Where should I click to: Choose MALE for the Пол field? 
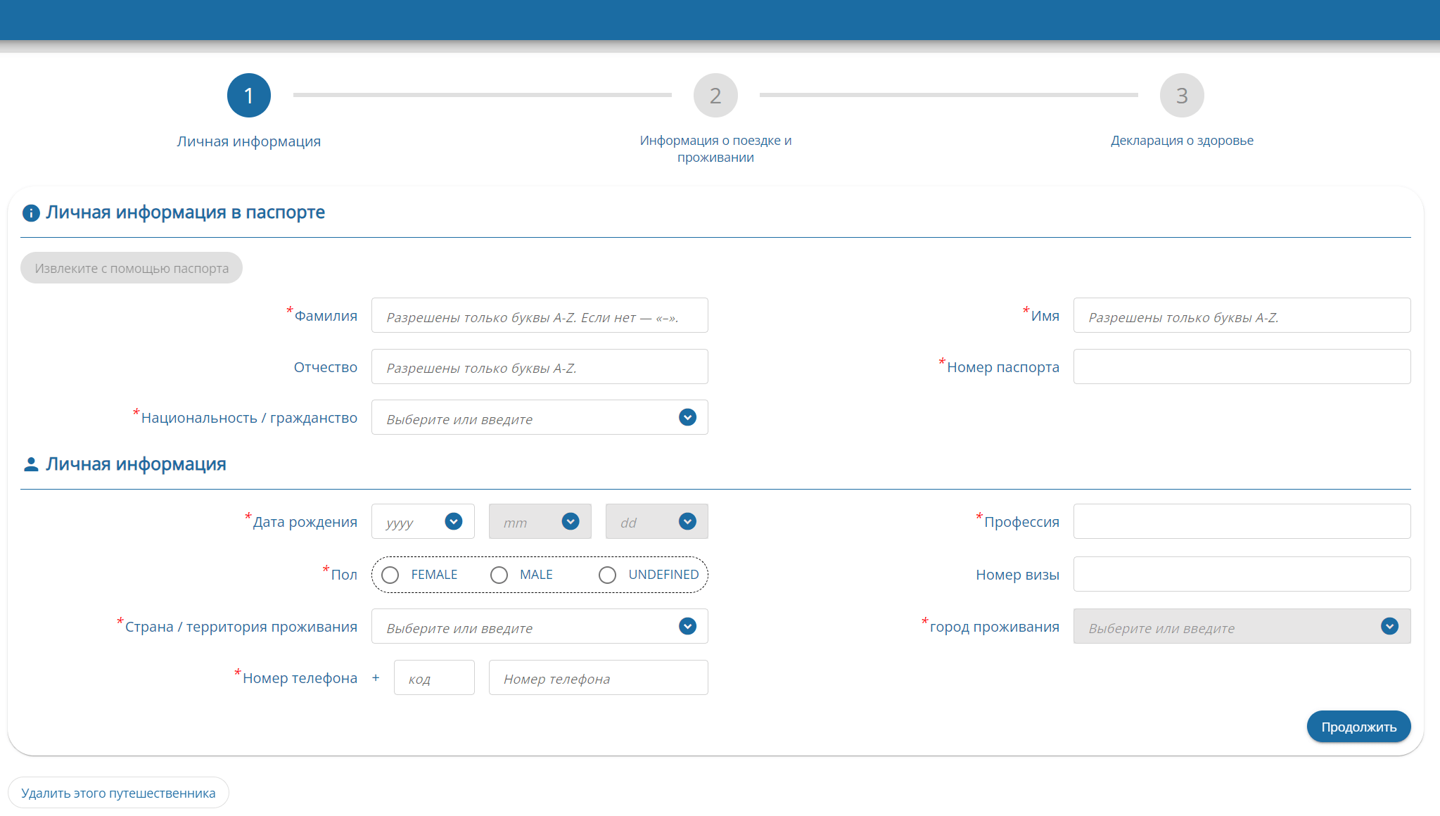(x=499, y=575)
